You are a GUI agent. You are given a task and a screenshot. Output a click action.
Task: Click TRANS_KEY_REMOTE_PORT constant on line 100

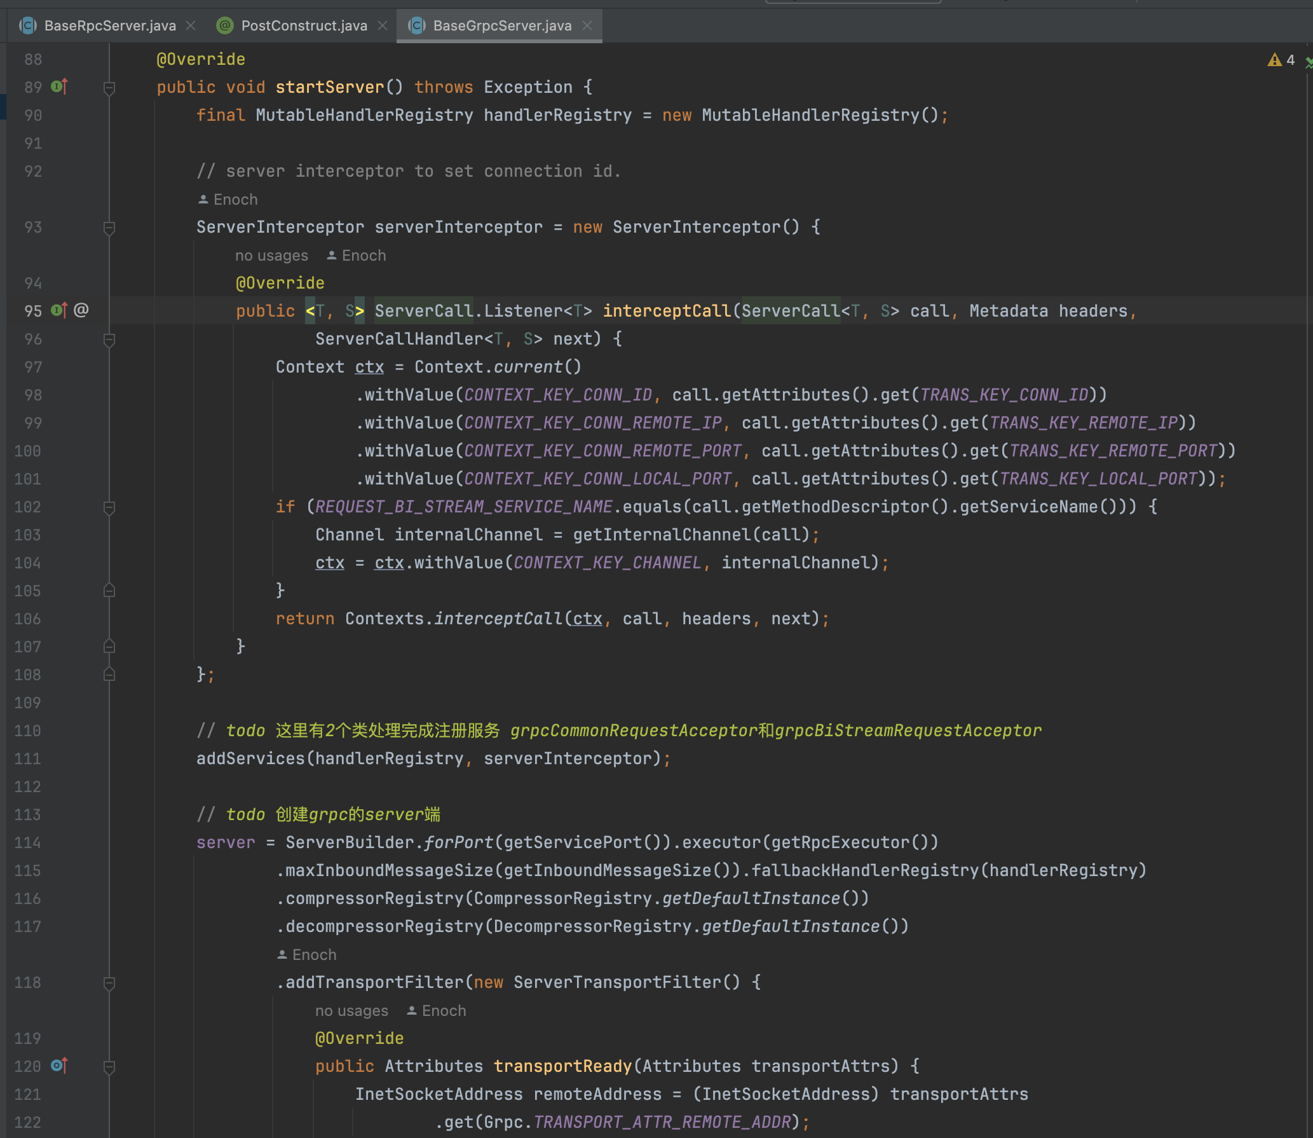1113,451
